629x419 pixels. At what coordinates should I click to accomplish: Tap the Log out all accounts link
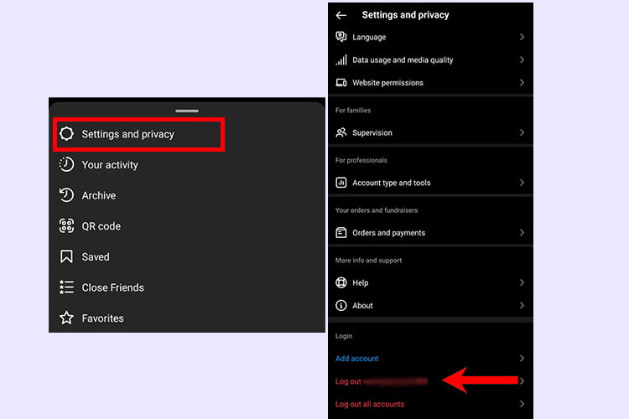click(x=370, y=405)
